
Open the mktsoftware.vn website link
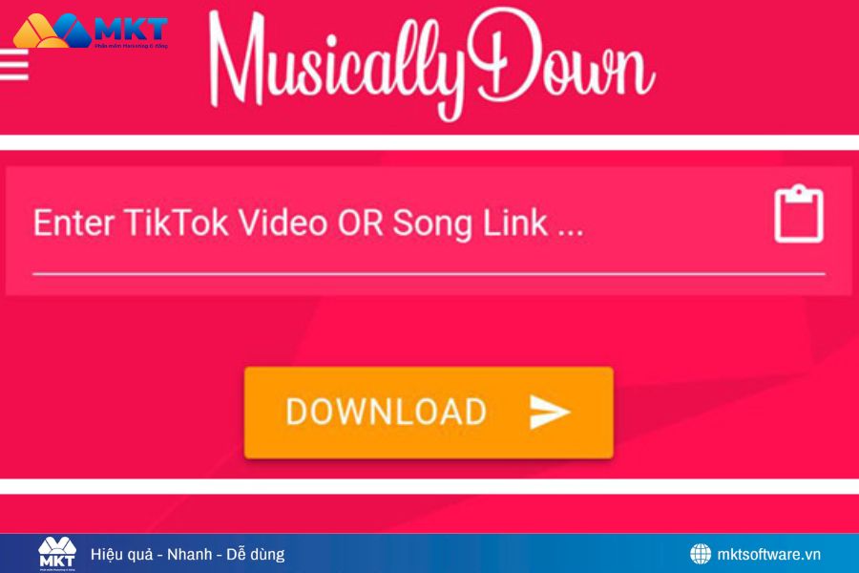768,554
